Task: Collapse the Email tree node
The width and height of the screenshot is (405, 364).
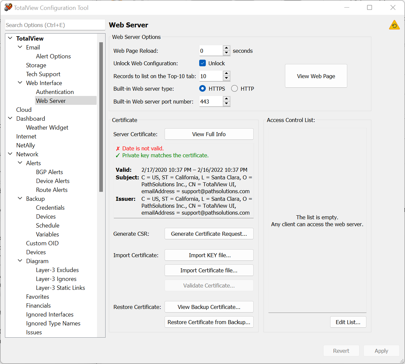Action: coord(20,47)
